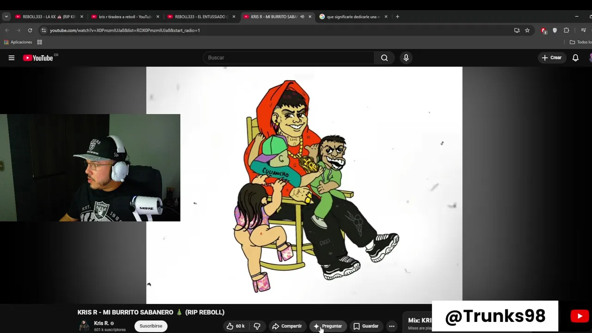
Task: Click the Compartir share button
Action: pos(287,326)
